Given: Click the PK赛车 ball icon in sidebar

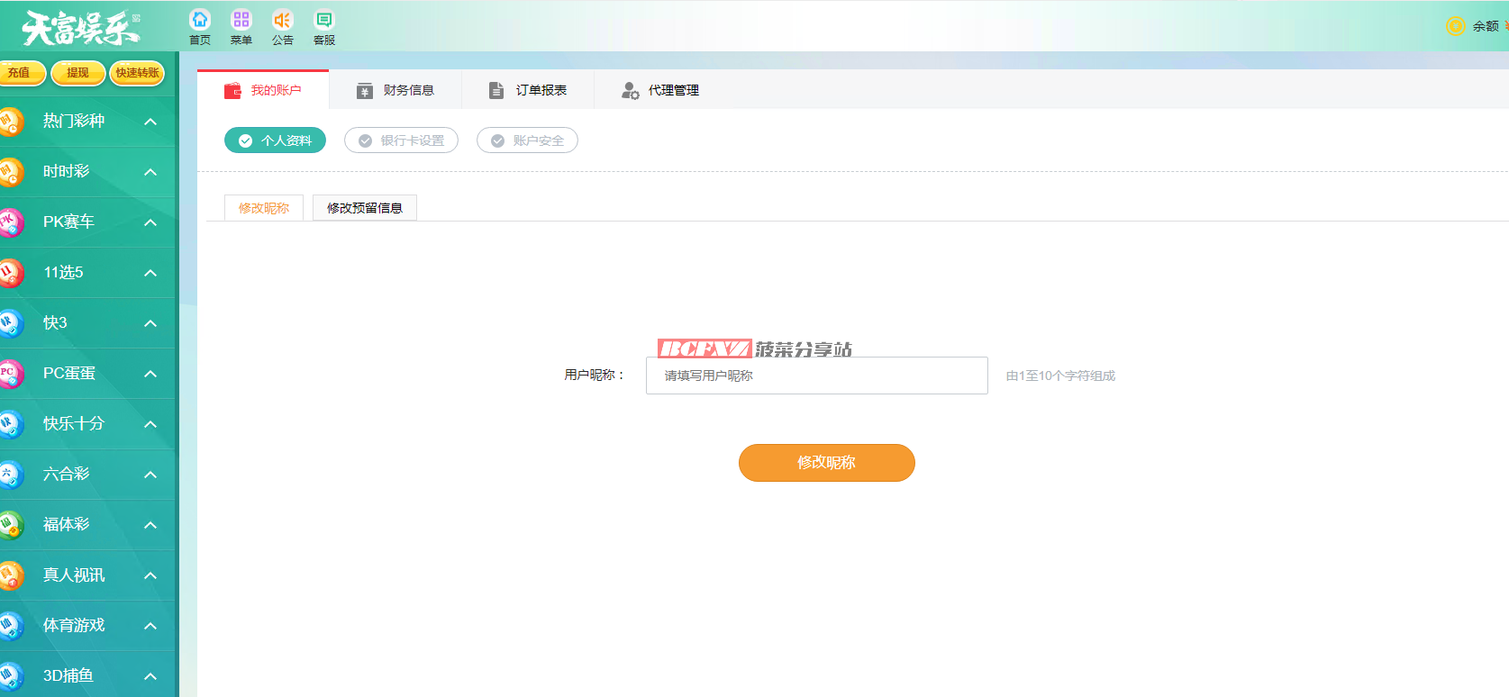Looking at the screenshot, I should click(x=11, y=222).
